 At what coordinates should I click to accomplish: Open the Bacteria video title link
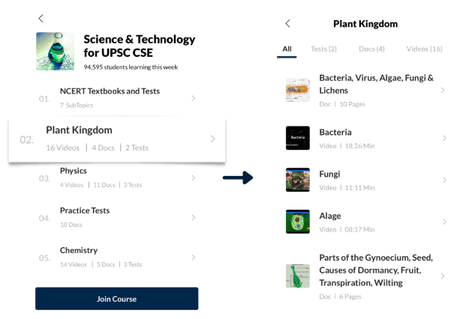[335, 133]
